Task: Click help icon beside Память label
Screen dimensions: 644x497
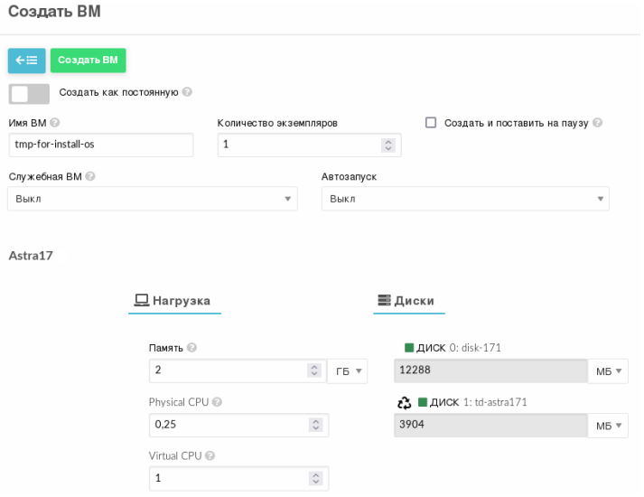Action: tap(191, 348)
